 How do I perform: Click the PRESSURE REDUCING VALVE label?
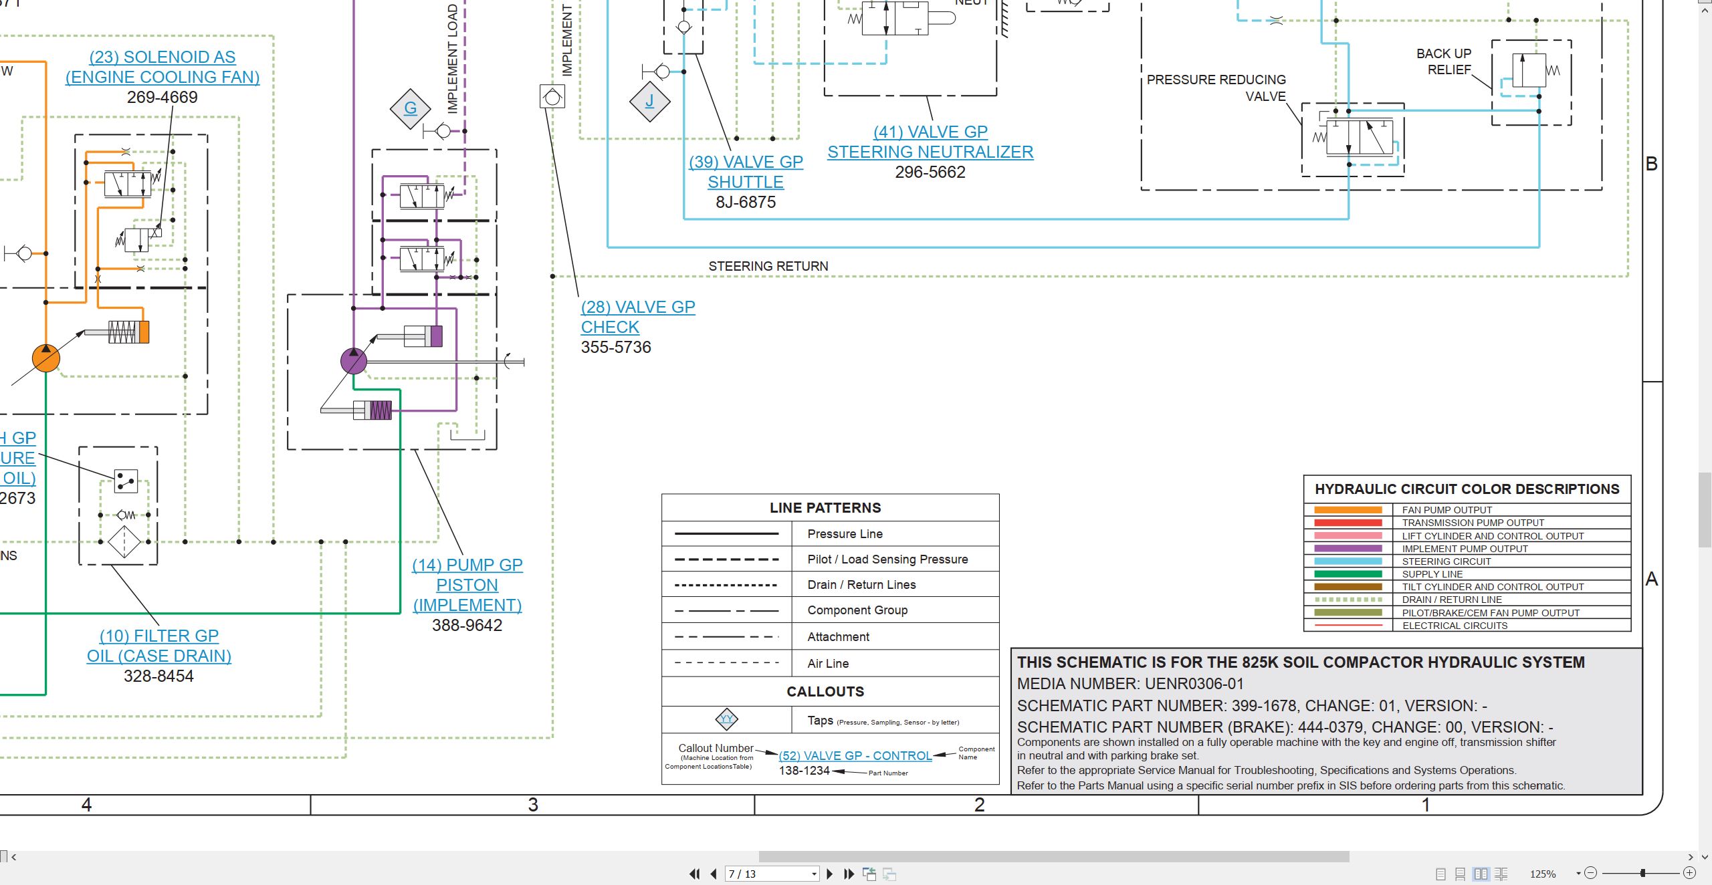[1216, 88]
